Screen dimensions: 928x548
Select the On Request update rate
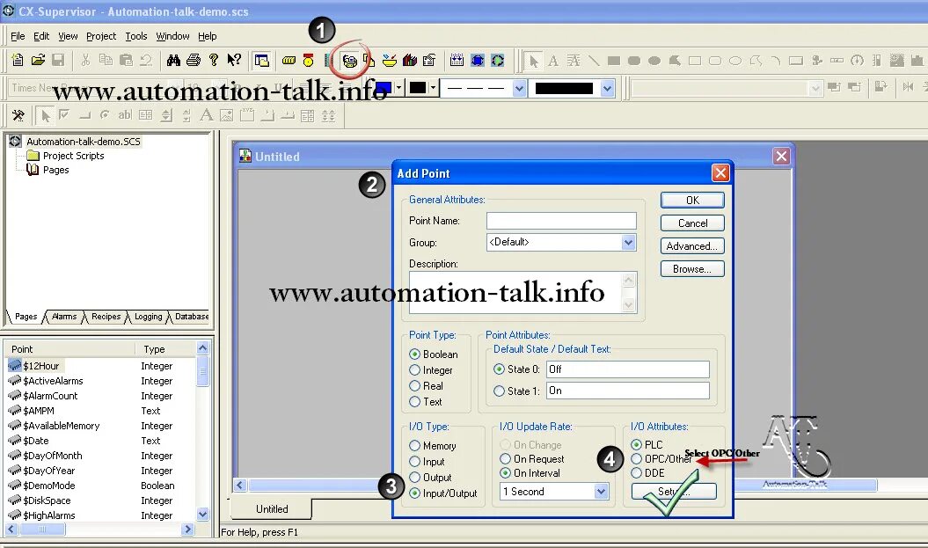coord(532,458)
